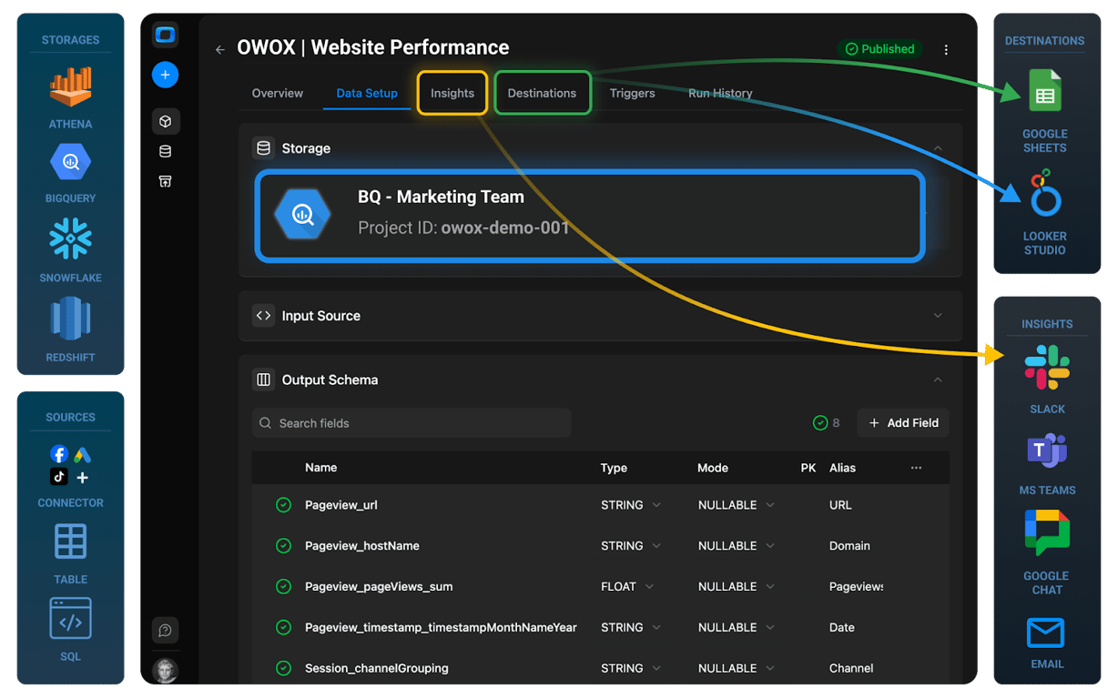Open Type dropdown for Pageview_url
The width and height of the screenshot is (1118, 699).
point(631,505)
